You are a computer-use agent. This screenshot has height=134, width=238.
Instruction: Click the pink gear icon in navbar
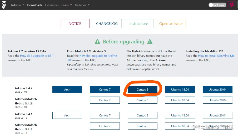(x=232, y=5)
